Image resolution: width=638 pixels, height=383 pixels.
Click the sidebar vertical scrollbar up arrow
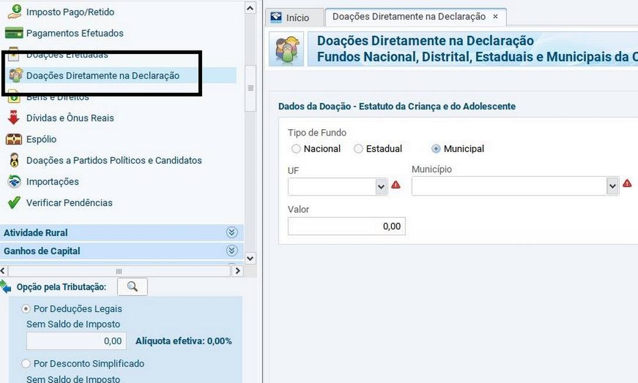tap(250, 8)
